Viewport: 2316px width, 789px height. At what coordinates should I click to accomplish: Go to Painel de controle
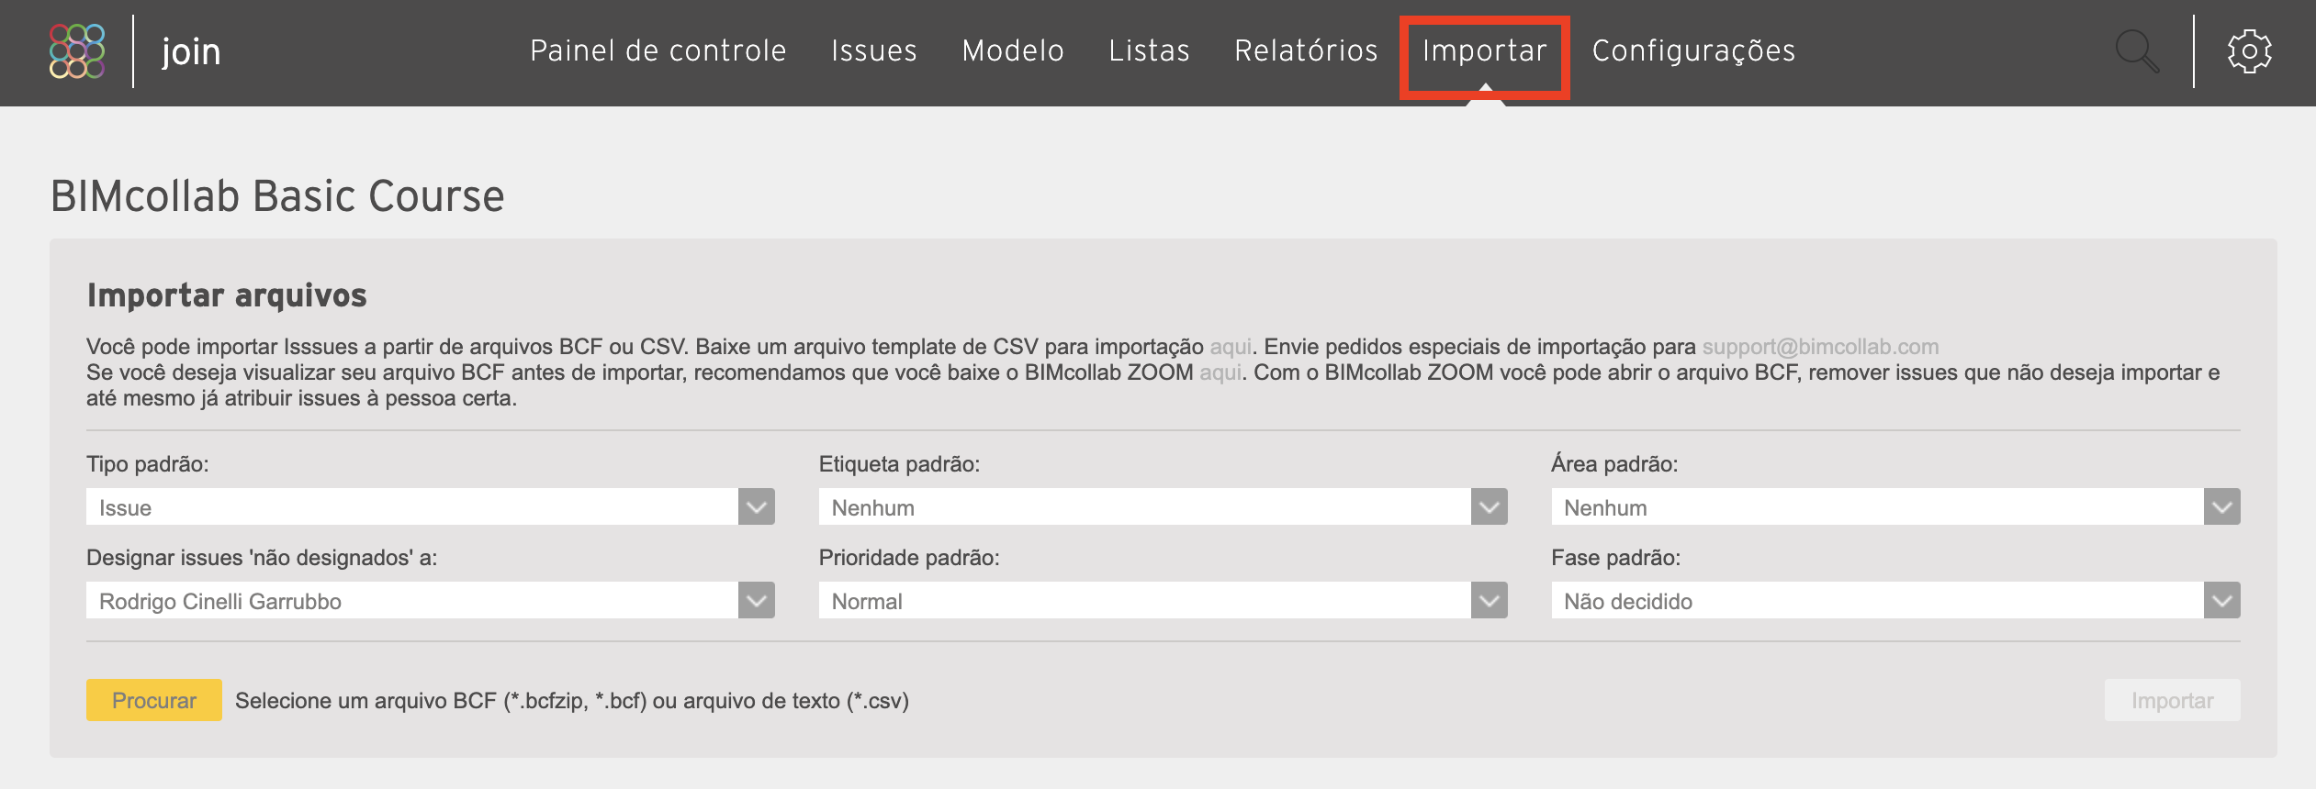(x=658, y=50)
